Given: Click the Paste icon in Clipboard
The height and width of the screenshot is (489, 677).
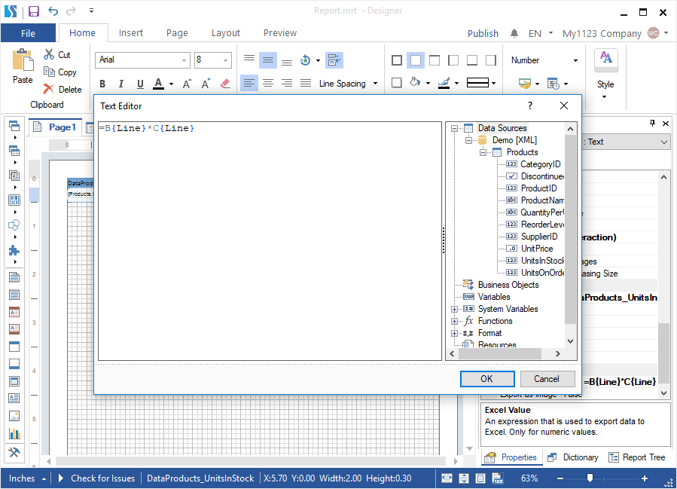Looking at the screenshot, I should tap(23, 62).
